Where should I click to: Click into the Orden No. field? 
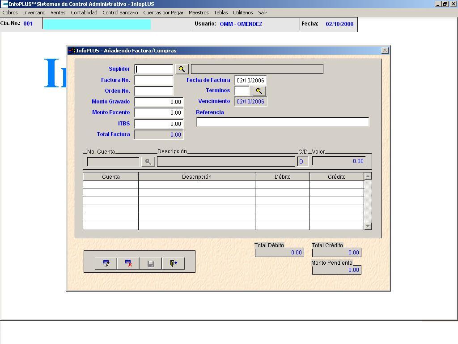click(x=154, y=91)
